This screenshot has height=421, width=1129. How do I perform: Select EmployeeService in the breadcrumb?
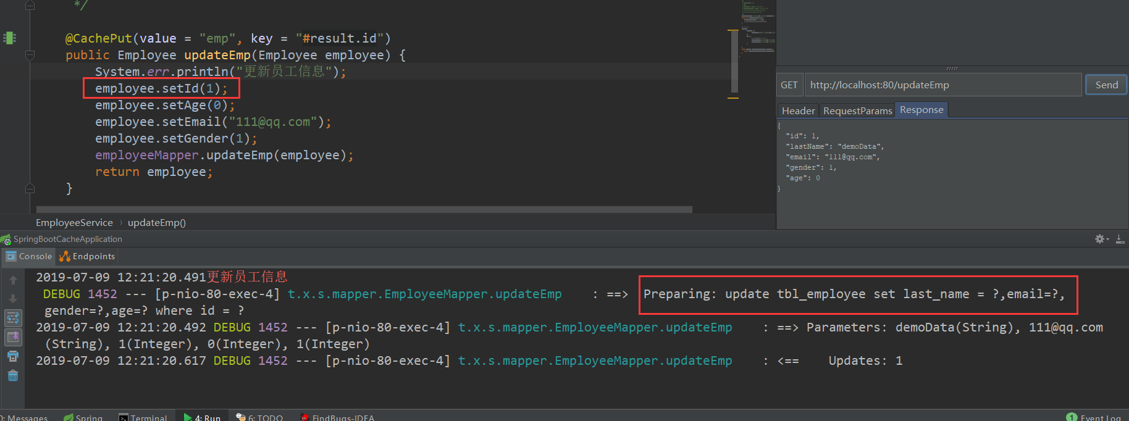(x=74, y=223)
